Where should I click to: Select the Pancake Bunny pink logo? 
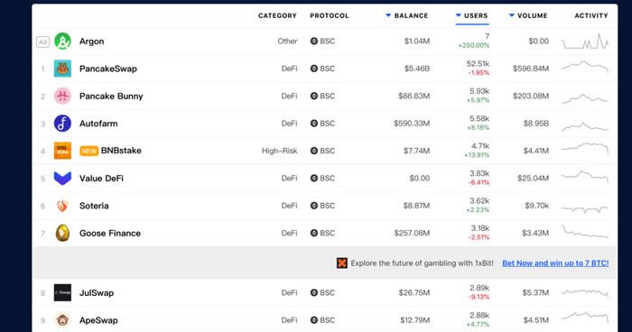(x=62, y=96)
